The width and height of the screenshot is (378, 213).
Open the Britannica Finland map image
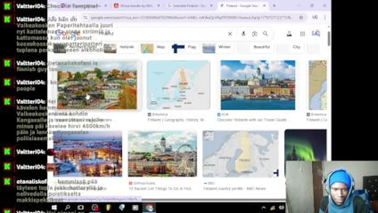(x=179, y=85)
